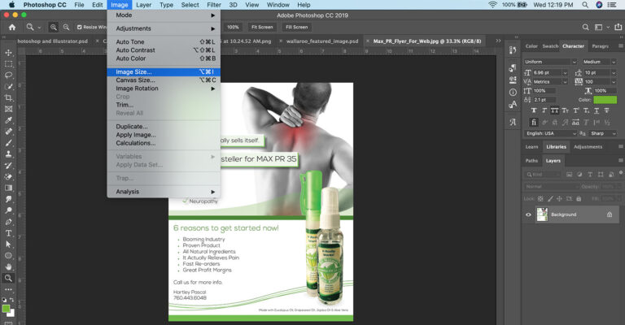Select the Clone Stamp tool
The height and width of the screenshot is (325, 625).
pos(8,154)
